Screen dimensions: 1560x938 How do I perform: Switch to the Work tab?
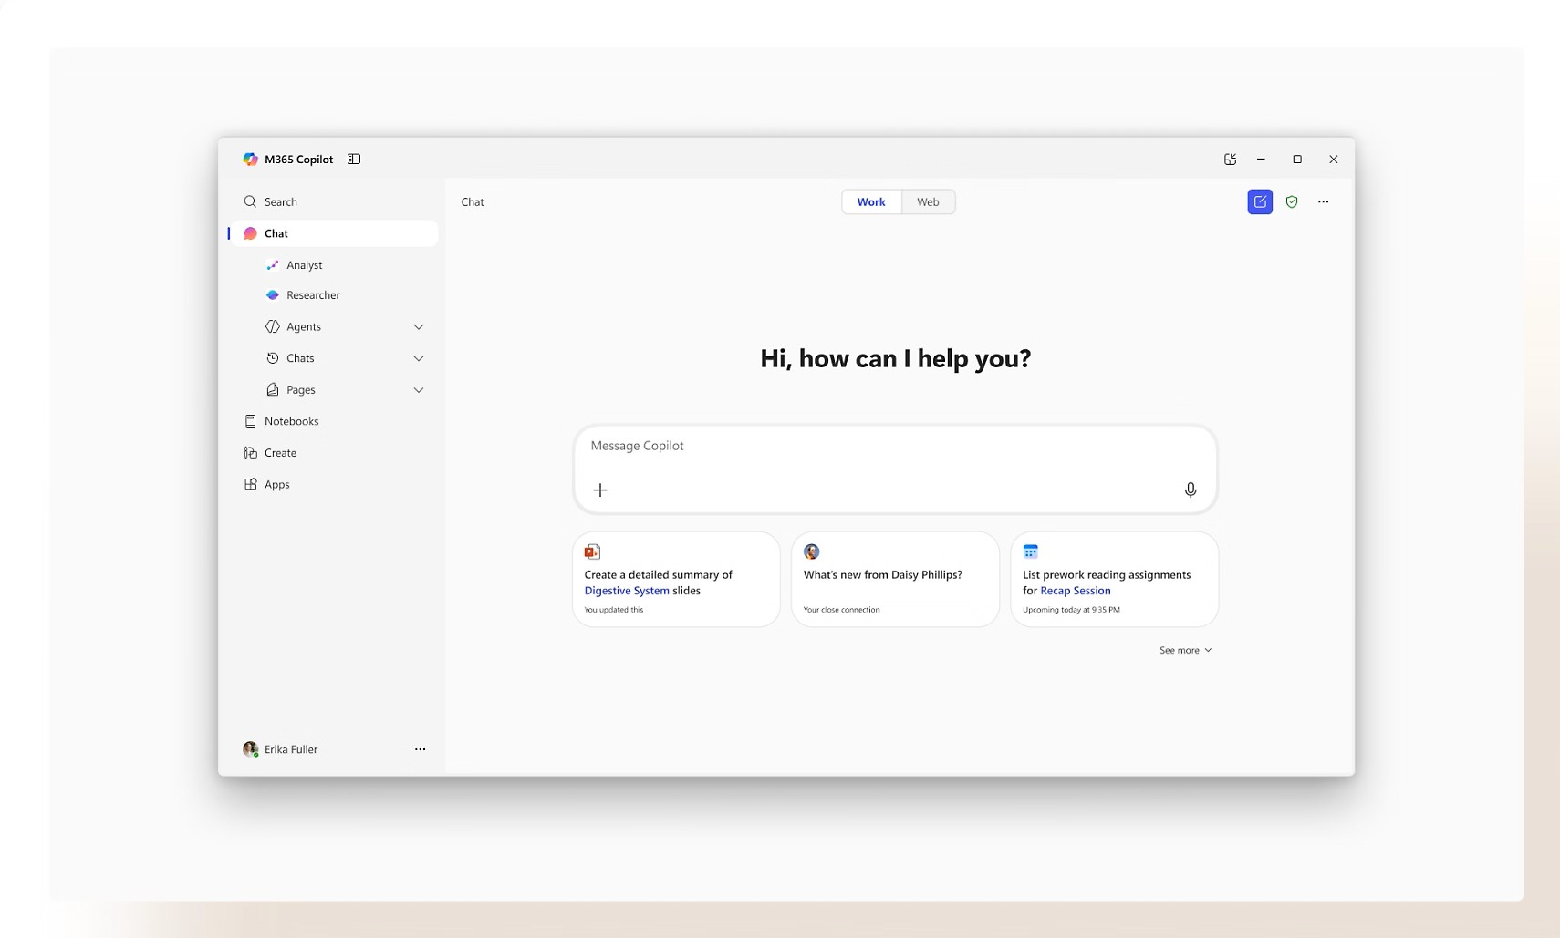pyautogui.click(x=870, y=201)
